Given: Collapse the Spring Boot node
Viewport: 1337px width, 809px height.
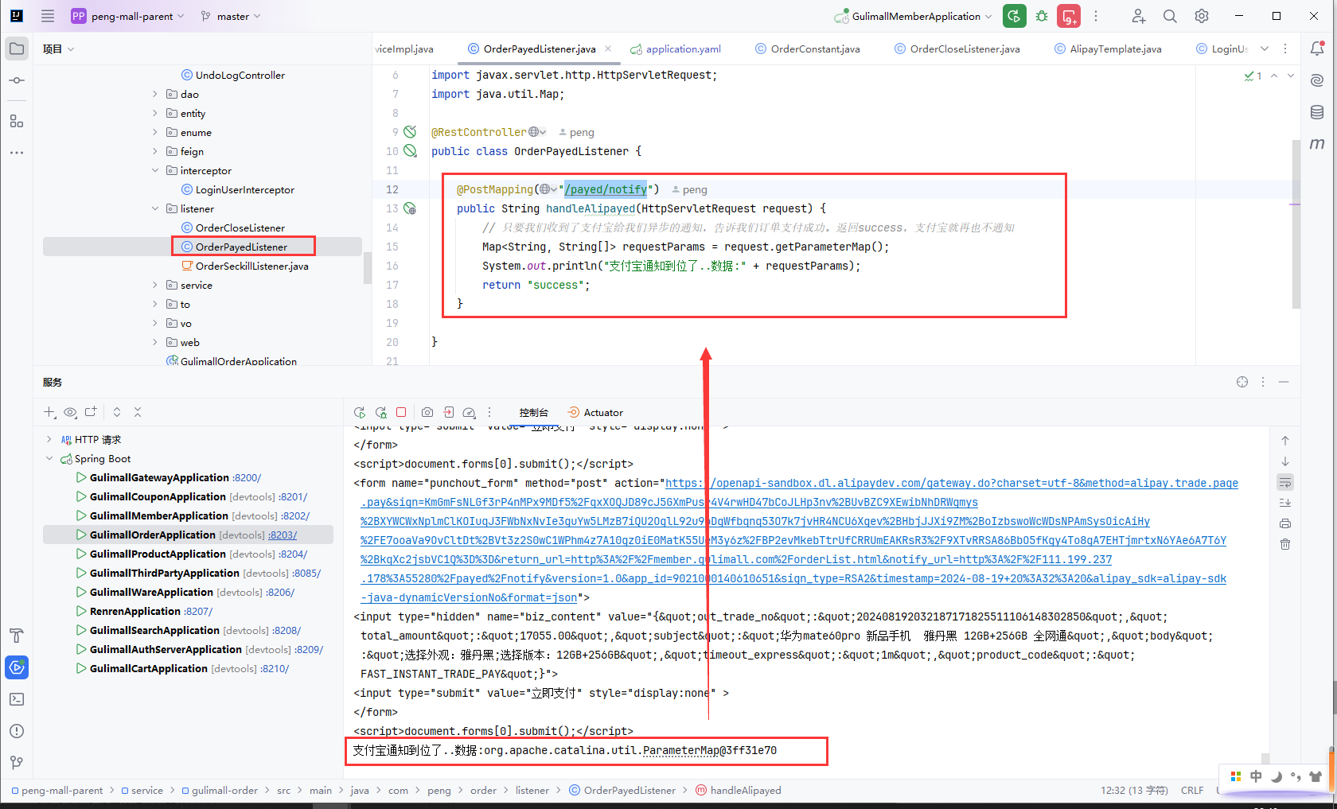Looking at the screenshot, I should click(49, 458).
